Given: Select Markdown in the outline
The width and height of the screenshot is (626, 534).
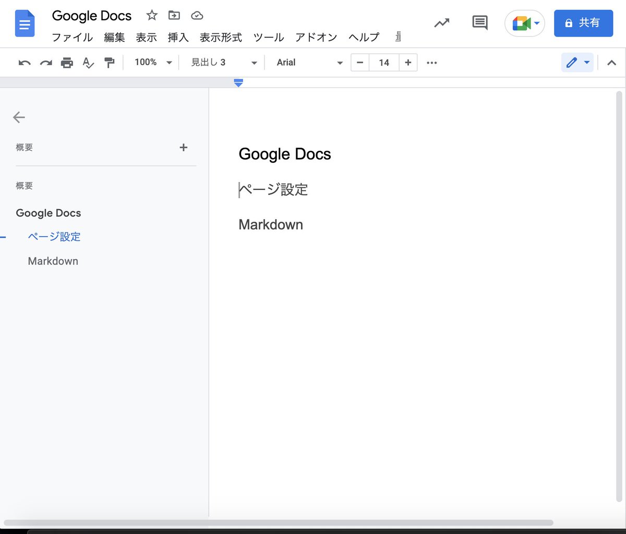Looking at the screenshot, I should (x=53, y=261).
